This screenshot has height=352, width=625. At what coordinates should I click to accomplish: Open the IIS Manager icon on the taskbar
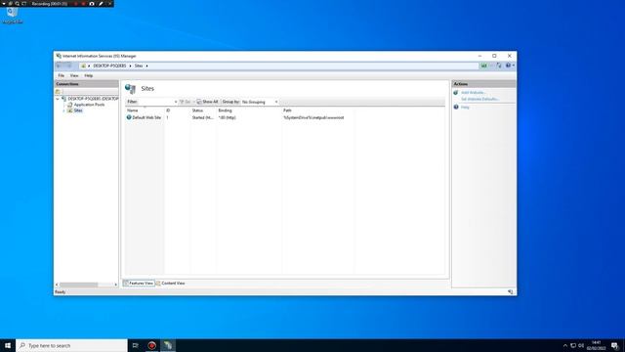tap(168, 345)
